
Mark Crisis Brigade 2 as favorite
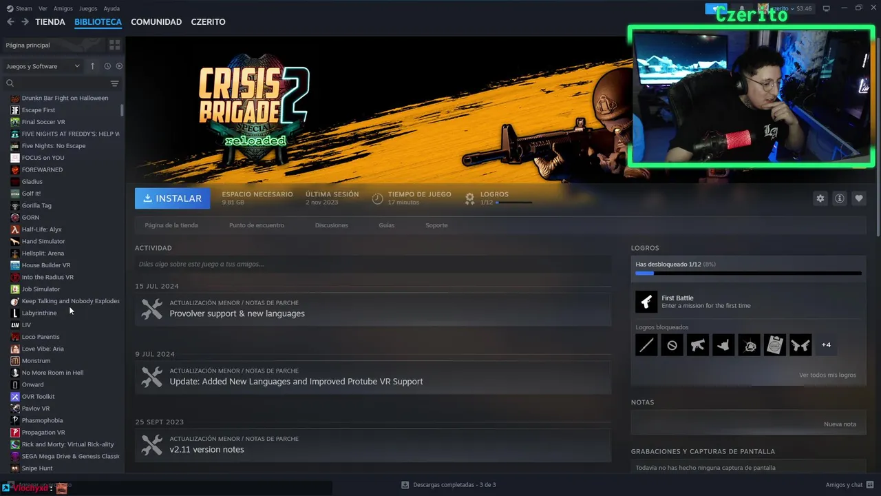(x=859, y=198)
